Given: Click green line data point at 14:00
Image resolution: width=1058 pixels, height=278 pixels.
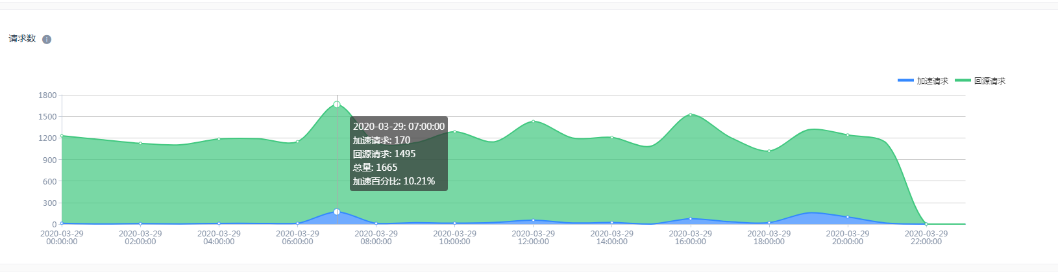Looking at the screenshot, I should click(612, 138).
